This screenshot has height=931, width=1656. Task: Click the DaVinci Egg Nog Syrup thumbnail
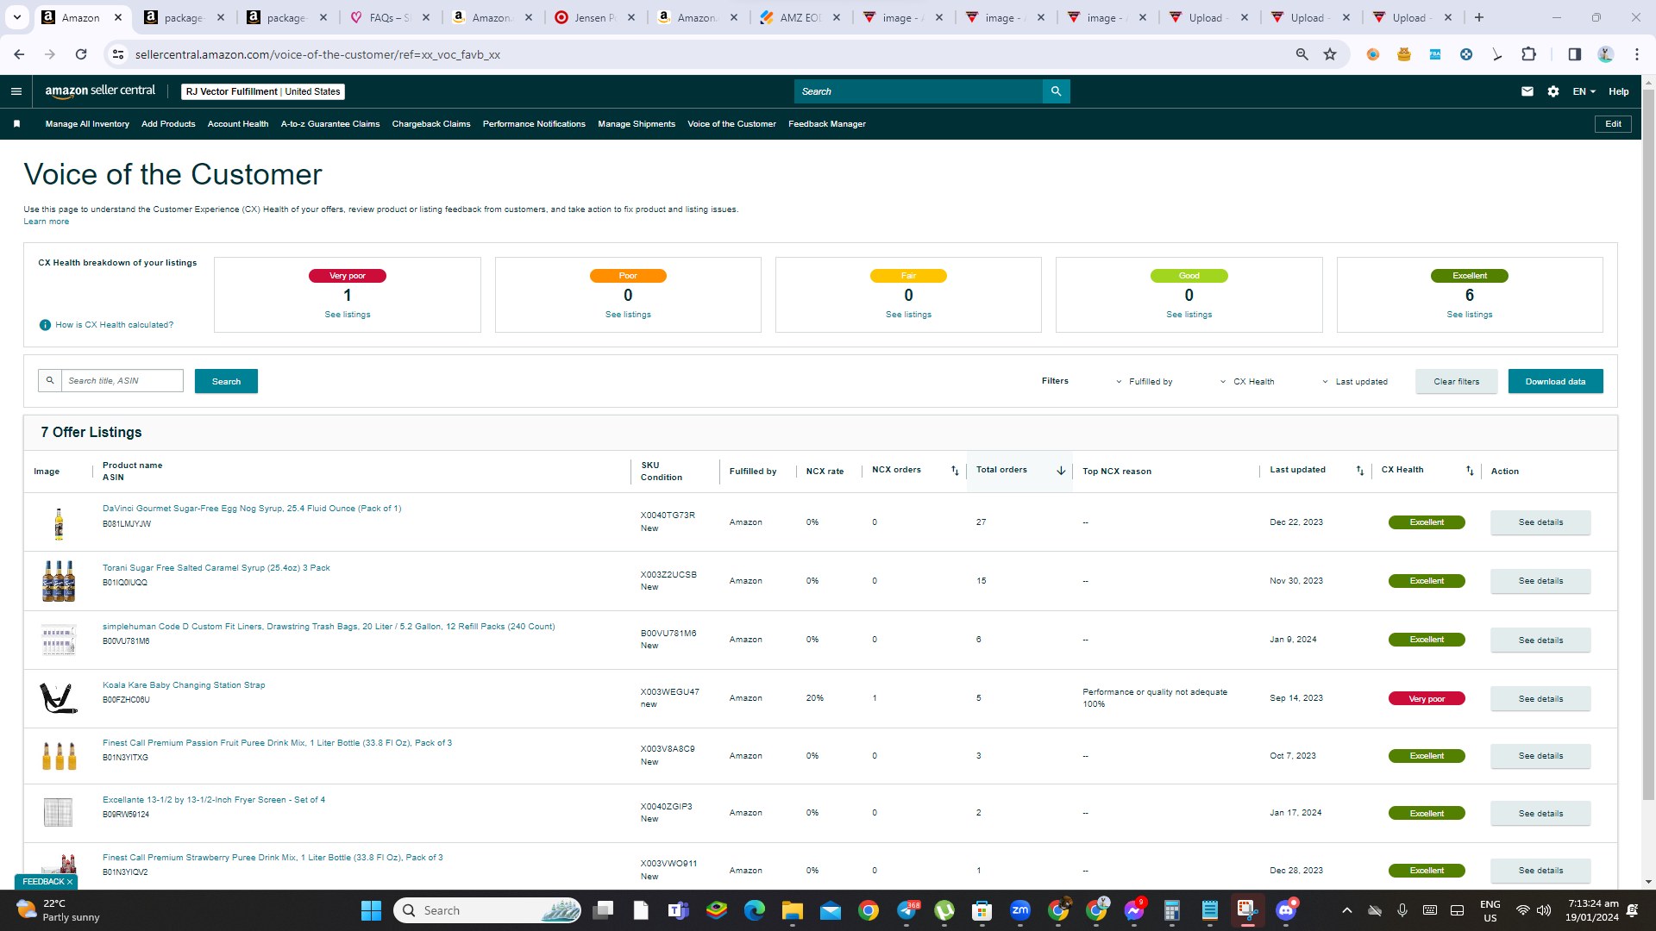tap(59, 523)
